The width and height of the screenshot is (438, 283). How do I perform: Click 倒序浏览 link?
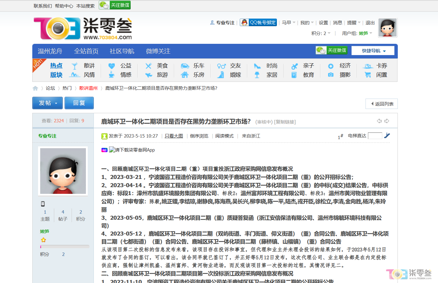tap(199, 136)
